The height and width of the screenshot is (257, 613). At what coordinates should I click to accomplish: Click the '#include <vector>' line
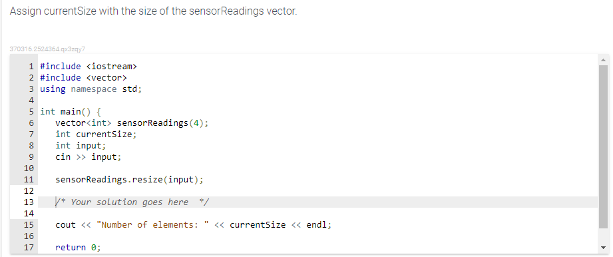point(84,78)
